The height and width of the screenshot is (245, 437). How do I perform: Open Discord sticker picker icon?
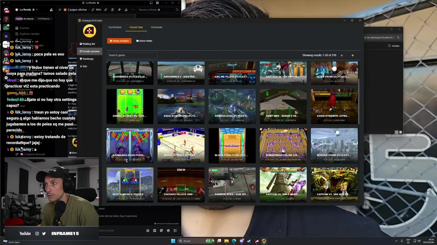coord(161,230)
